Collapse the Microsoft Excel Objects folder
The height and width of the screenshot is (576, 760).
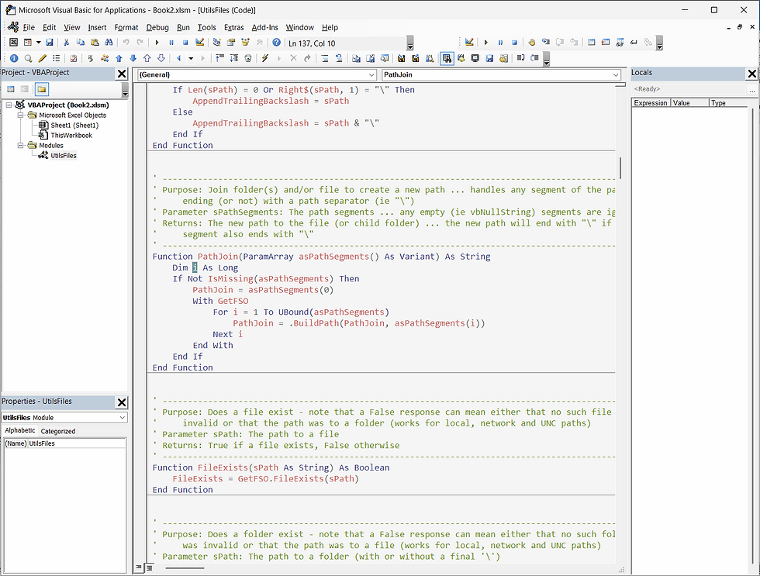pyautogui.click(x=20, y=116)
